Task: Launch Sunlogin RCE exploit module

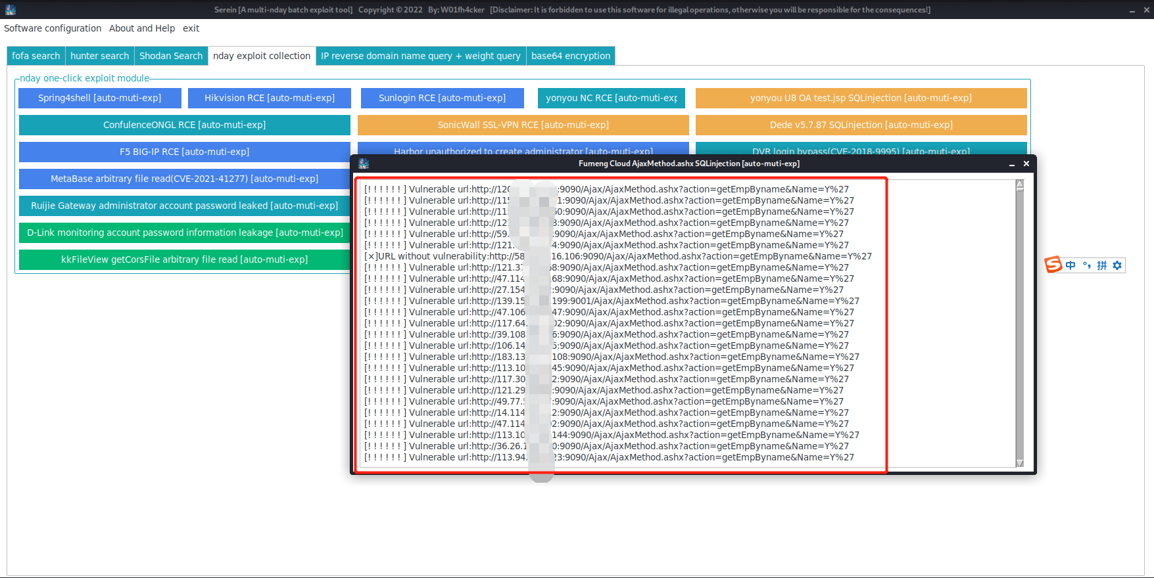Action: [443, 98]
